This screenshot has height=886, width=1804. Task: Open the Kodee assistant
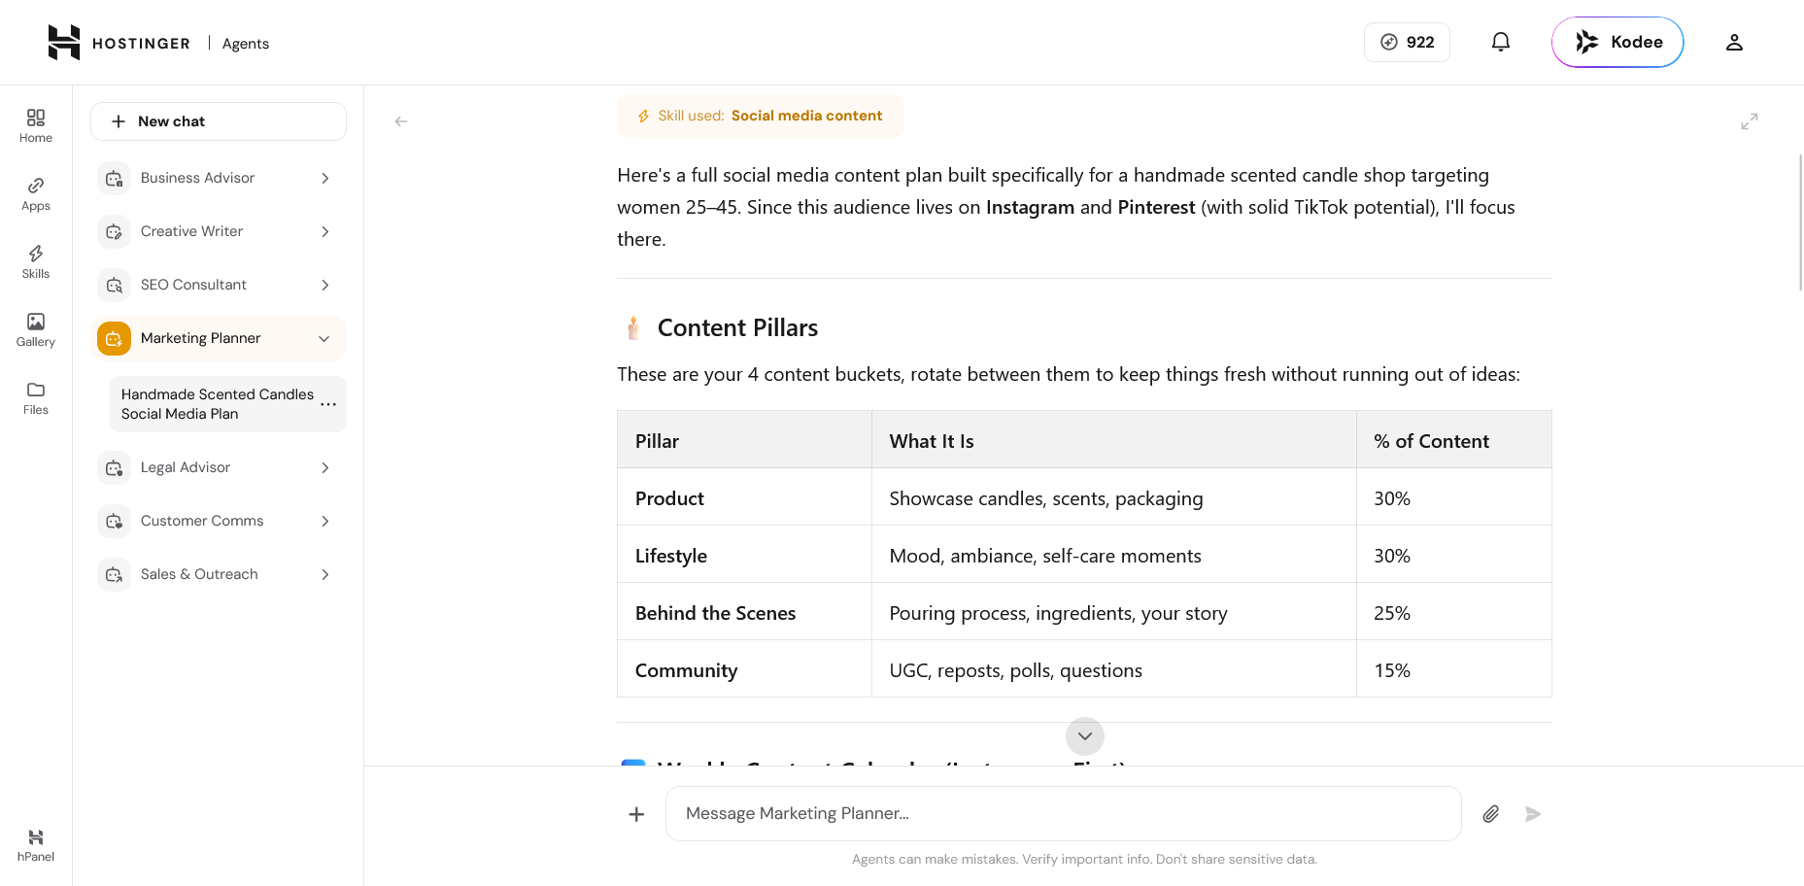point(1617,42)
